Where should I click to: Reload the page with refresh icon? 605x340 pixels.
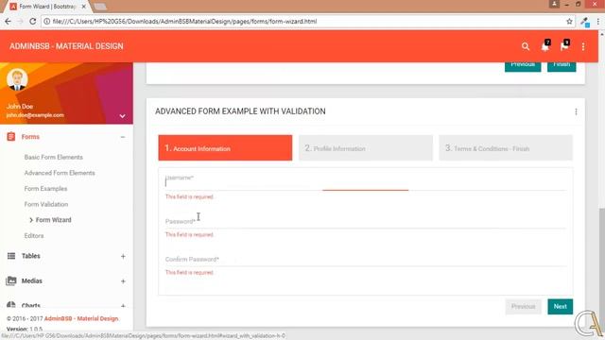click(x=32, y=22)
